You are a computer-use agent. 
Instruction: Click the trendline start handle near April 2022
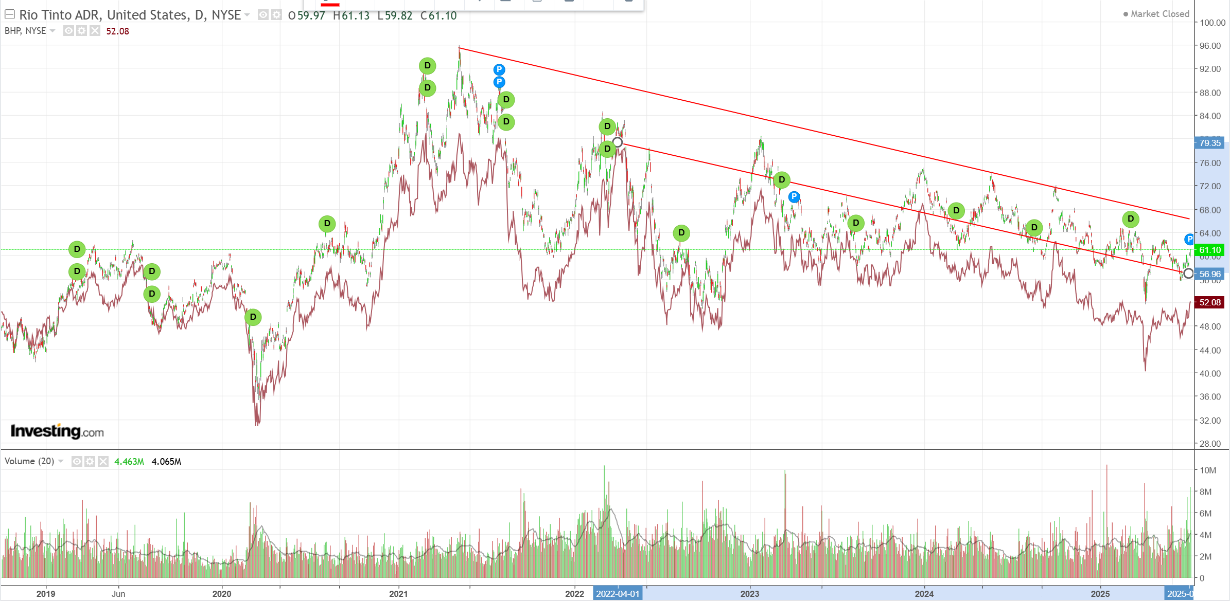[x=618, y=142]
